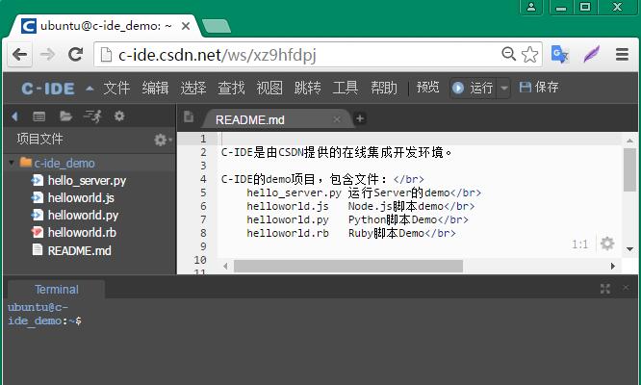Image resolution: width=641 pixels, height=385 pixels.
Task: Open the Google Translate extension
Action: click(560, 54)
